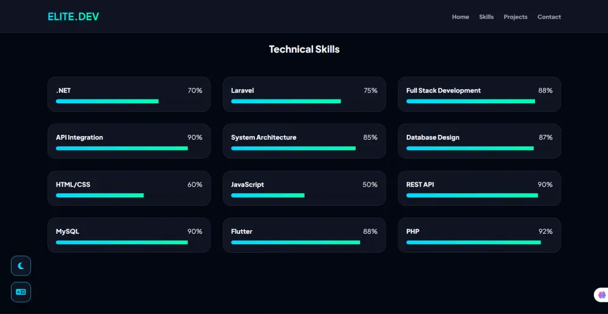This screenshot has width=608, height=314.
Task: Navigate to the Projects section
Action: click(x=516, y=17)
